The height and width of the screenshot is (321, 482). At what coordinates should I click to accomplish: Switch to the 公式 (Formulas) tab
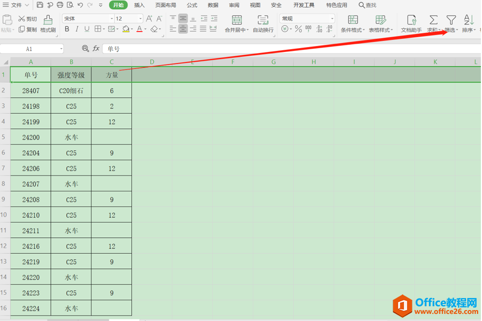pyautogui.click(x=192, y=5)
